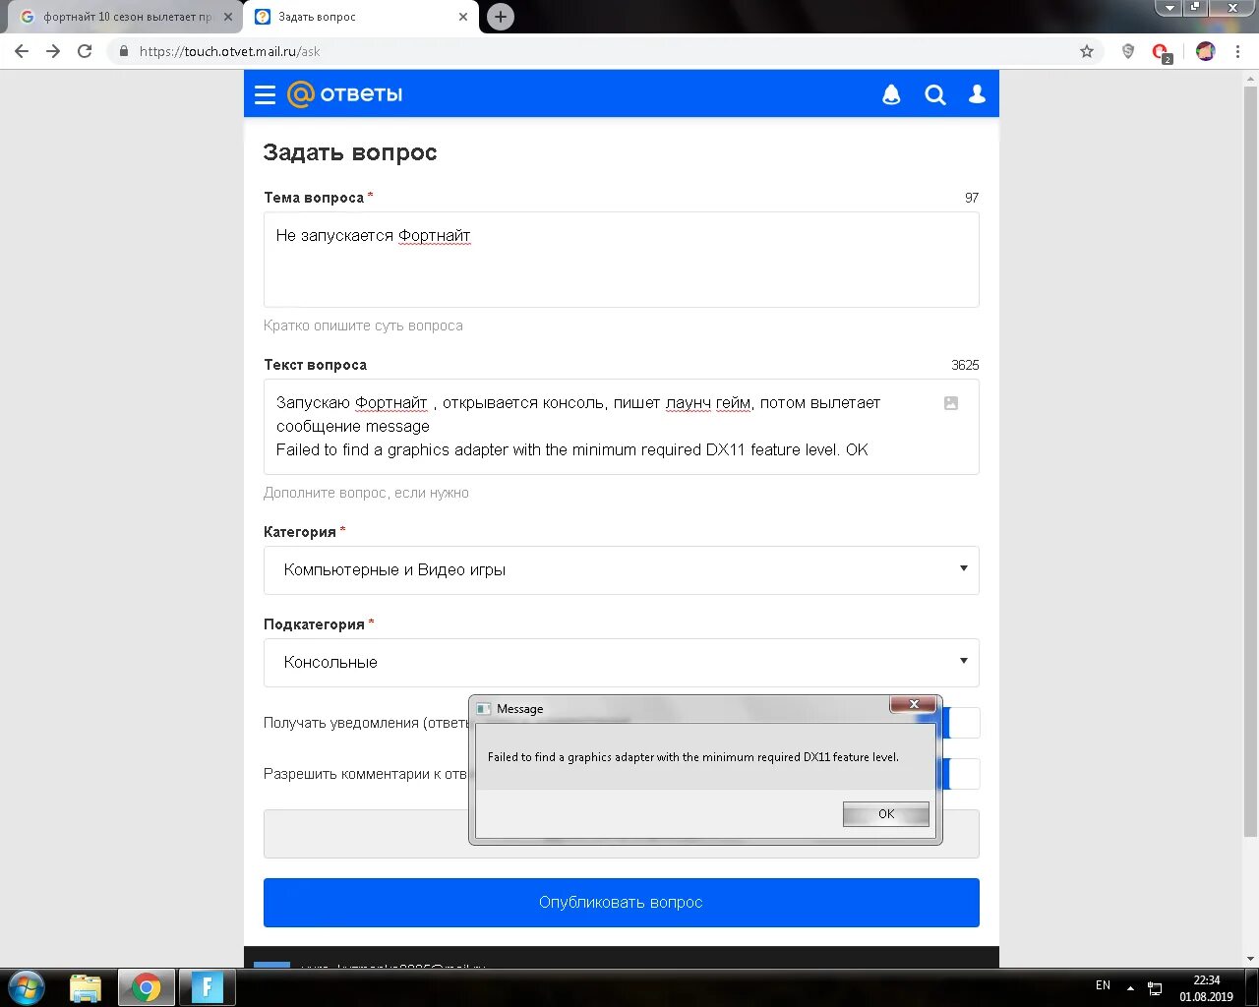Viewport: 1259px width, 1007px height.
Task: Click site lock icon in address bar
Action: (x=124, y=51)
